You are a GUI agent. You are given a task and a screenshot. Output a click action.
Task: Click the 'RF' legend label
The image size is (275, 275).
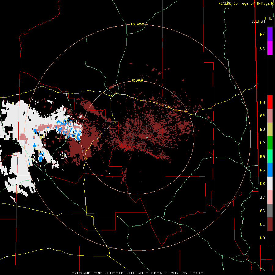coord(262,34)
